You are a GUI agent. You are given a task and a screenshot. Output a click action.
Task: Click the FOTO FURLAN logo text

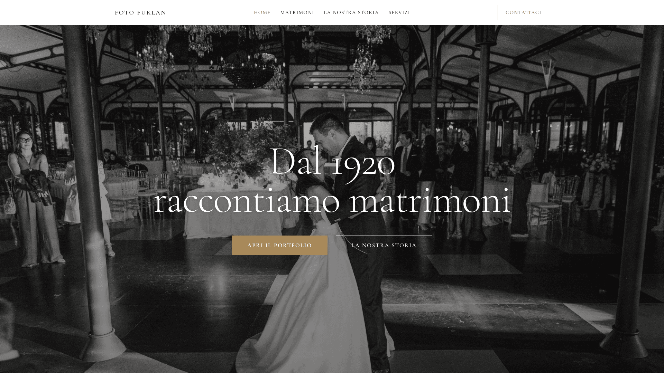140,12
